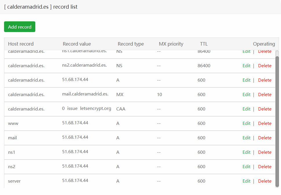Delete the mail A record
The width and height of the screenshot is (281, 195).
265,138
